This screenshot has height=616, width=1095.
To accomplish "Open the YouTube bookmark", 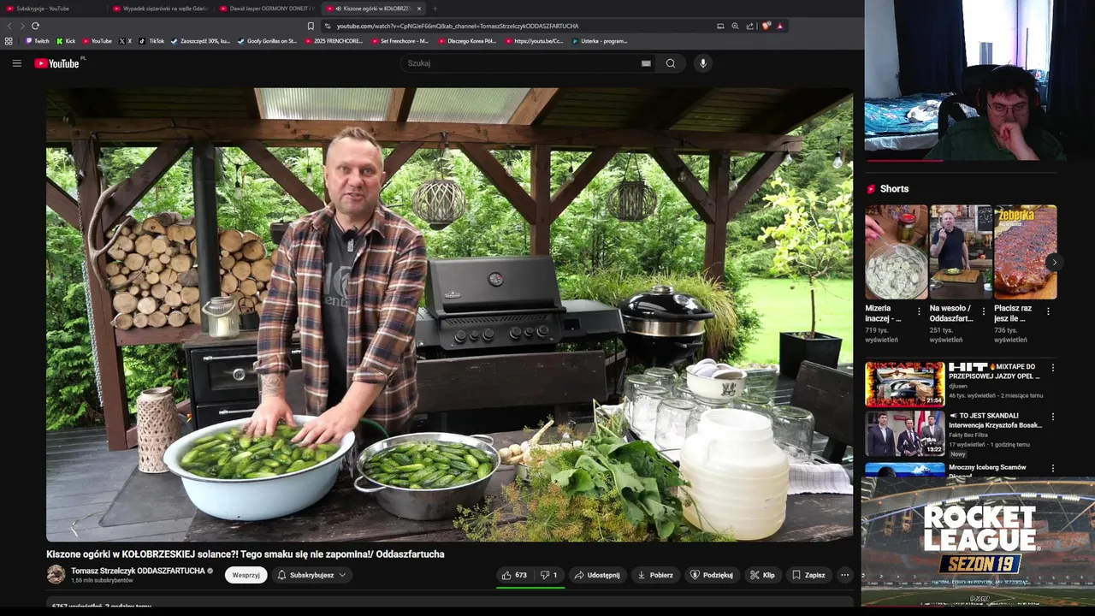I will click(98, 41).
